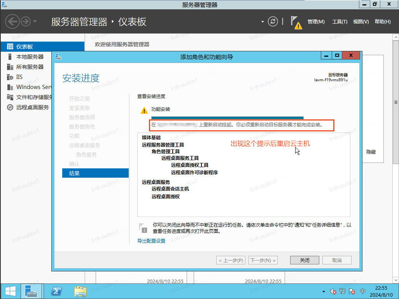
Task: Click the 功能安装 warning icon
Action: pos(144,110)
